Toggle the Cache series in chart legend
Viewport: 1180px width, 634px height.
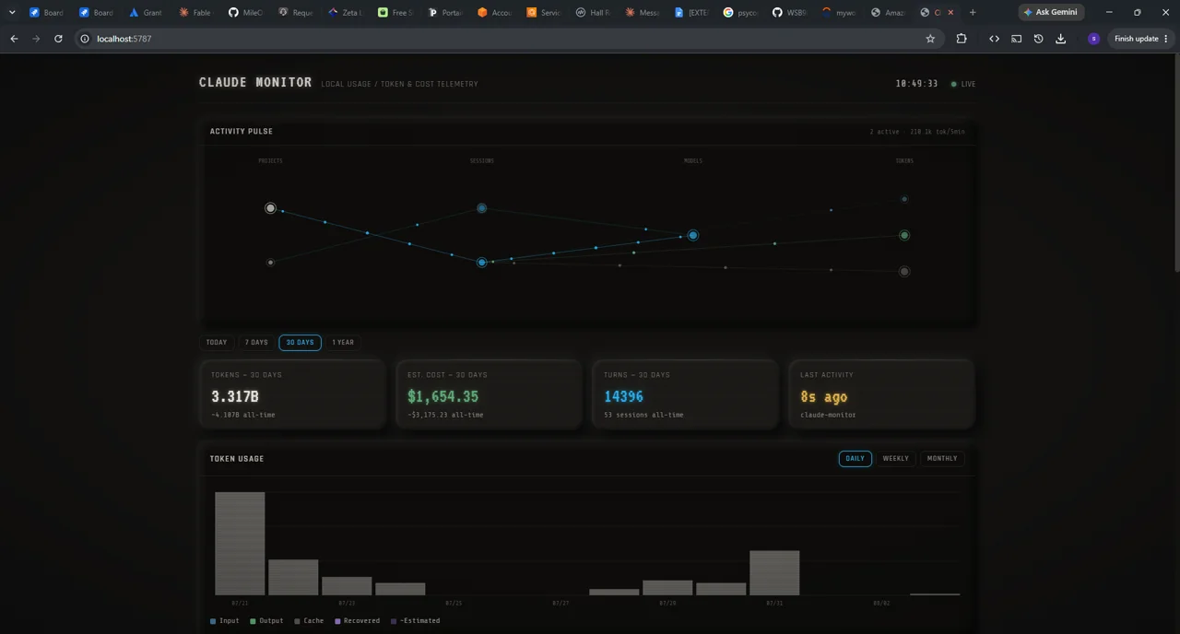(x=309, y=621)
